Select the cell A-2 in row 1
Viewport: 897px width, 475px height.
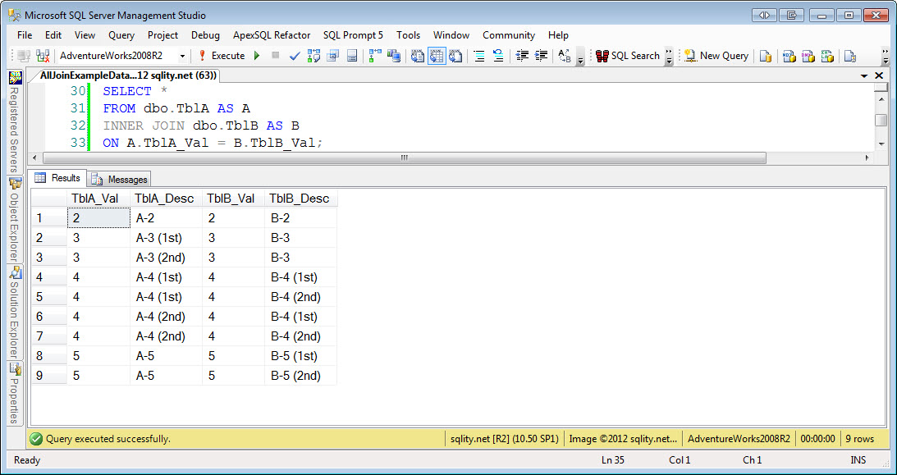click(166, 217)
